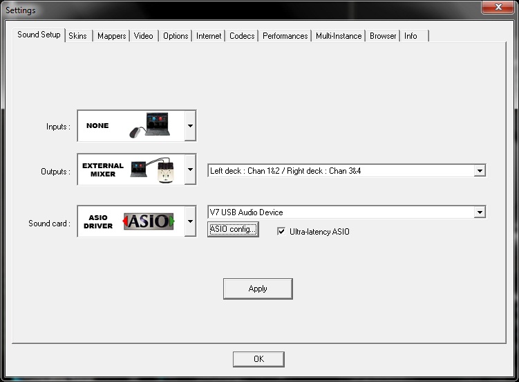
Task: Open the Multi-Instance tab
Action: coord(339,36)
